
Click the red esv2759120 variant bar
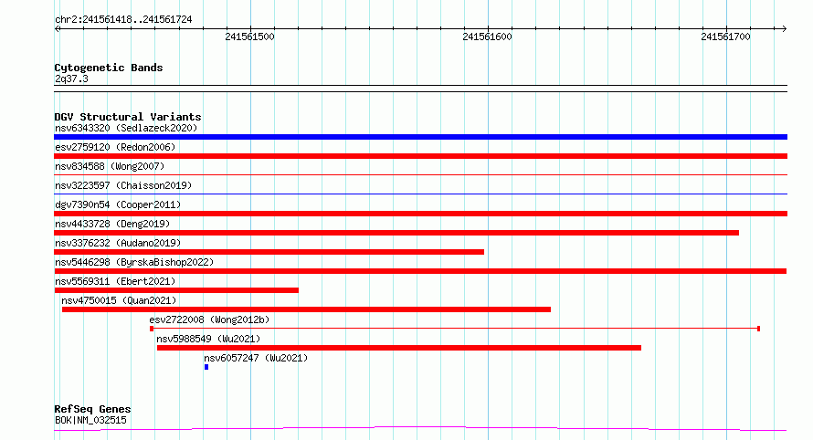pos(420,156)
